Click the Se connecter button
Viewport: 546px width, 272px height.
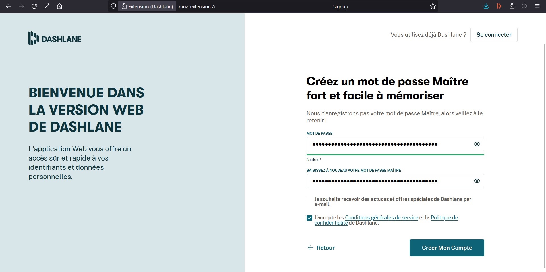(494, 35)
